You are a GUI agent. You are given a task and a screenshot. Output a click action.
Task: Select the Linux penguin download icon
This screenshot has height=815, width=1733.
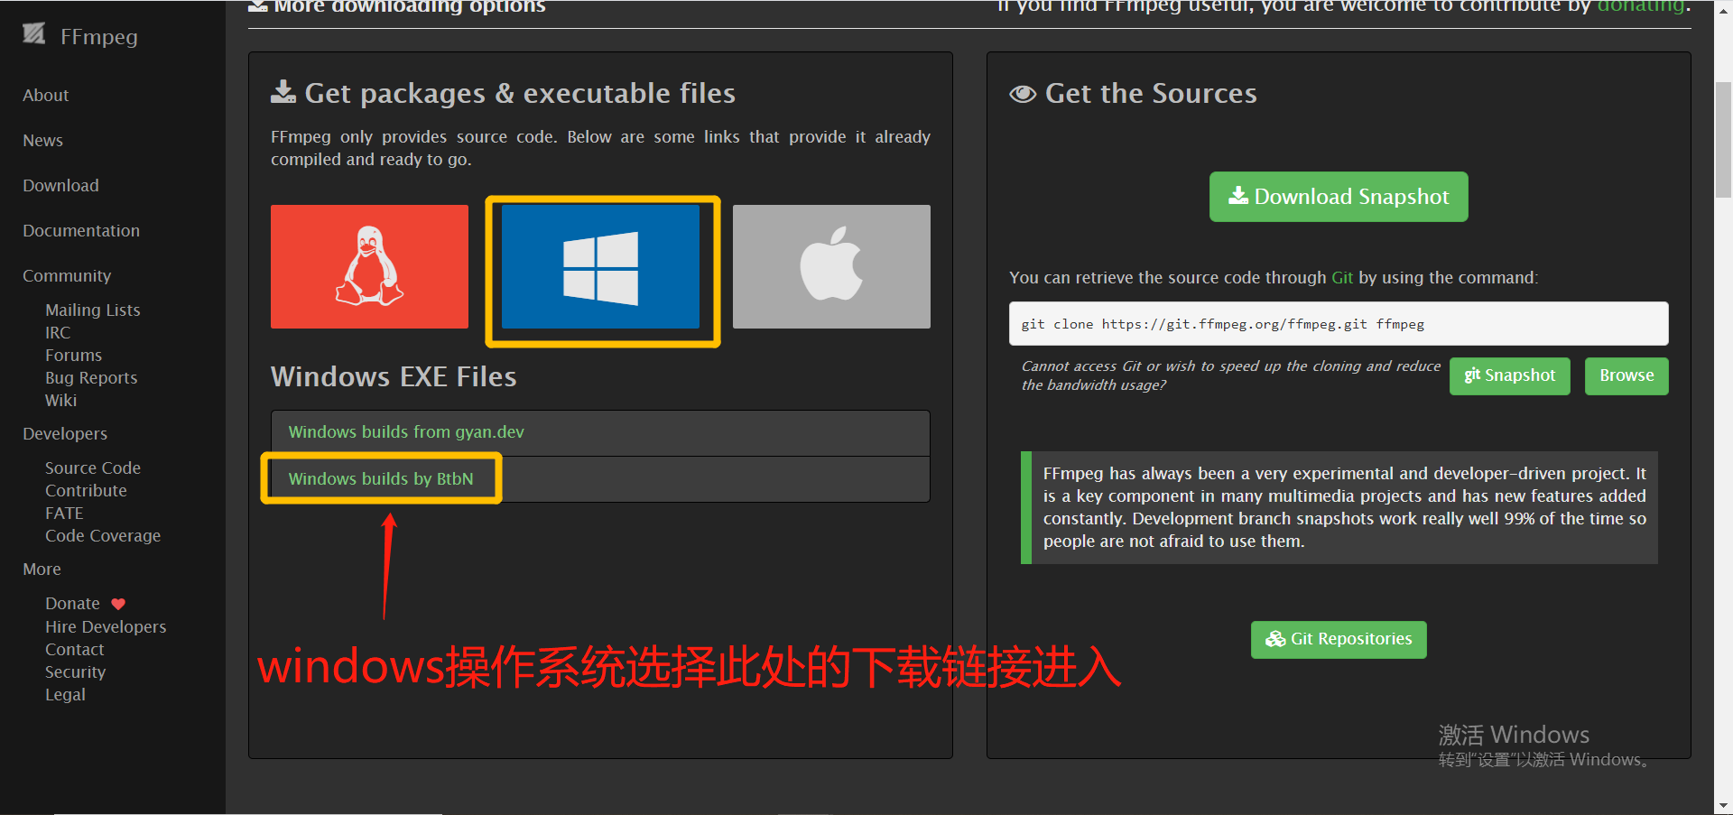coord(369,266)
